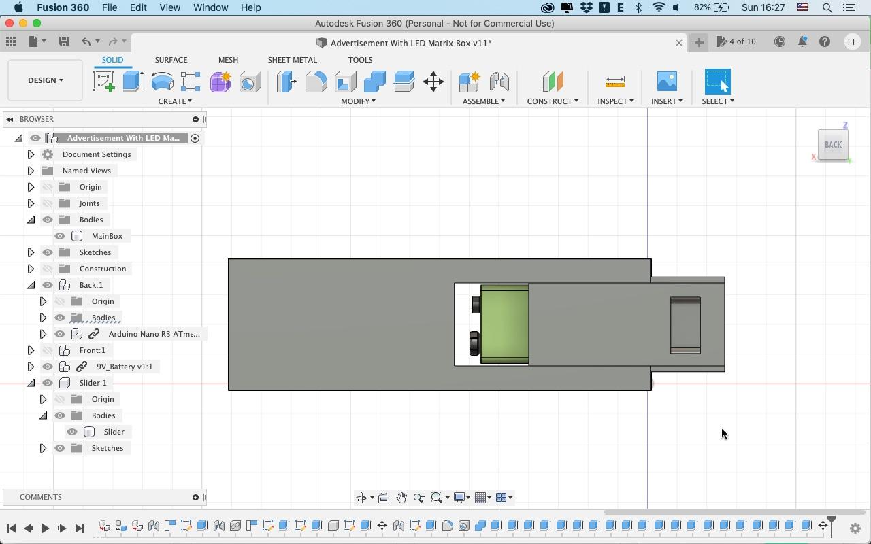Open the DESIGN workspace dropdown
The height and width of the screenshot is (544, 871).
46,80
